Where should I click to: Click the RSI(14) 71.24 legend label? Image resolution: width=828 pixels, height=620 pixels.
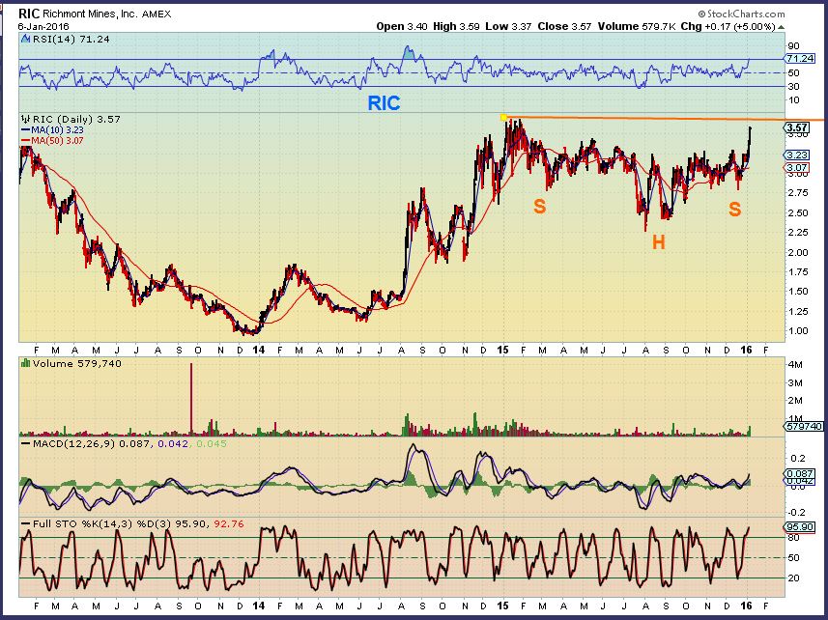click(x=71, y=39)
